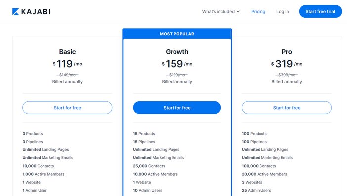347x196 pixels.
Task: Click Unlimited Marketing Emails in Basic
Action: (x=48, y=158)
